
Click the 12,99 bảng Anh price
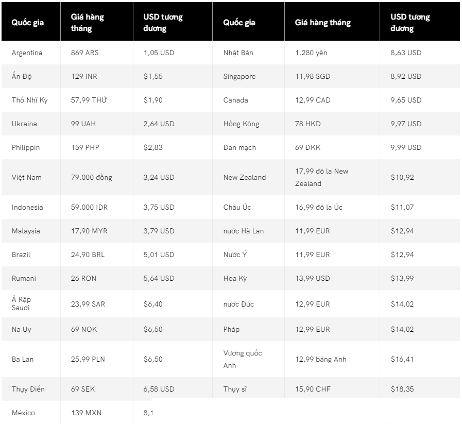click(320, 359)
